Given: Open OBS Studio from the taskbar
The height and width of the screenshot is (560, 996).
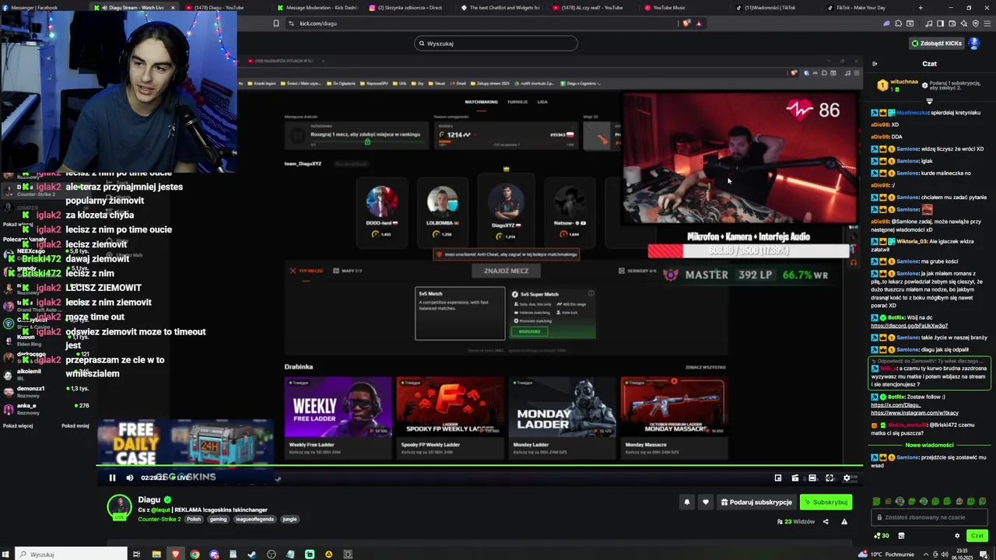Looking at the screenshot, I should pyautogui.click(x=272, y=555).
